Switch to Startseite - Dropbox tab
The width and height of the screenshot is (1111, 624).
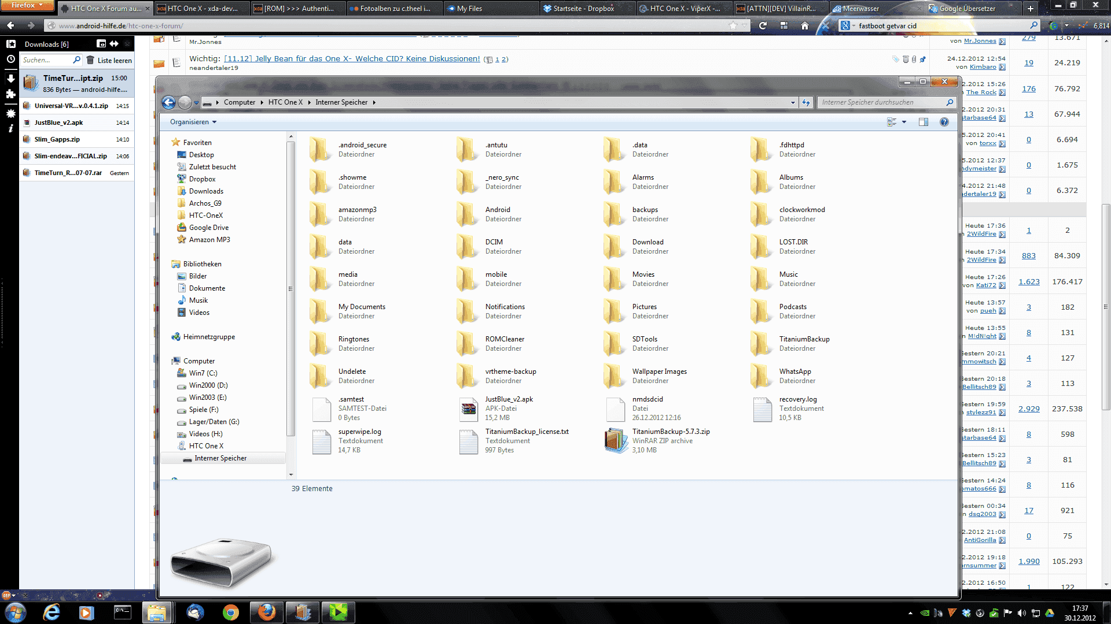pos(588,9)
